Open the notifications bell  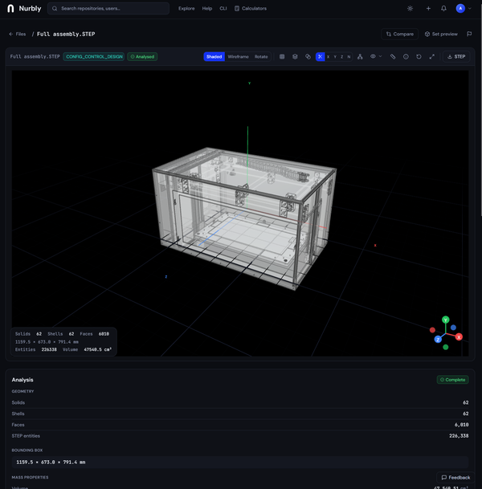click(443, 8)
